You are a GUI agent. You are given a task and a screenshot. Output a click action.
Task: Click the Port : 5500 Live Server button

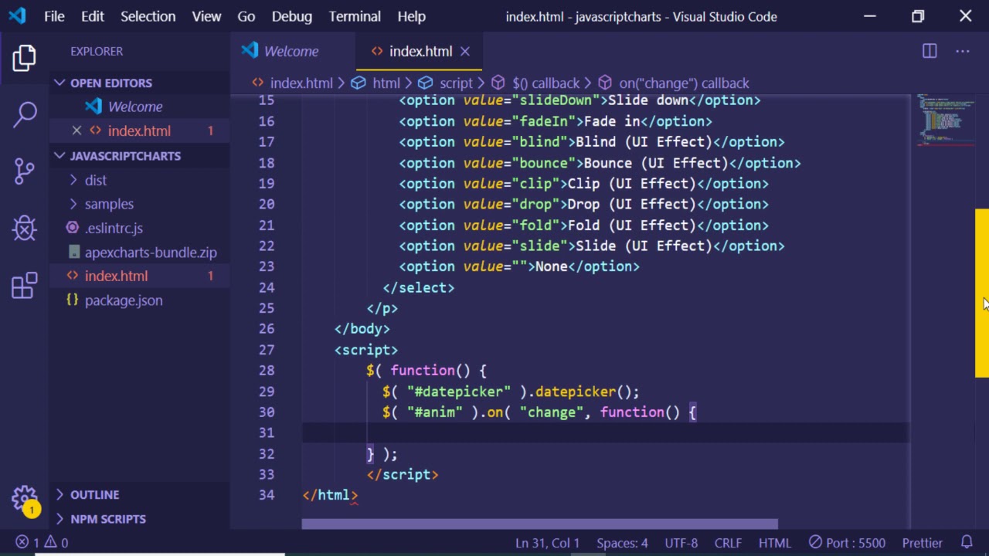(x=848, y=543)
